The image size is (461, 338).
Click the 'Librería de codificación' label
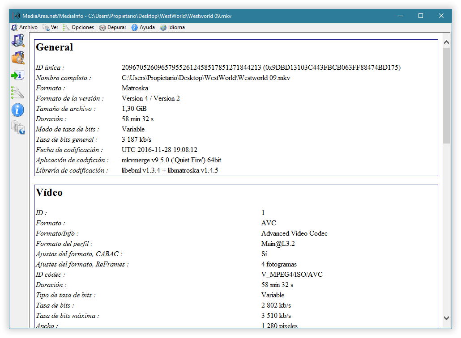pos(72,170)
